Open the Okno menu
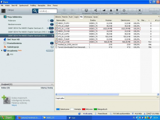 [49, 5]
